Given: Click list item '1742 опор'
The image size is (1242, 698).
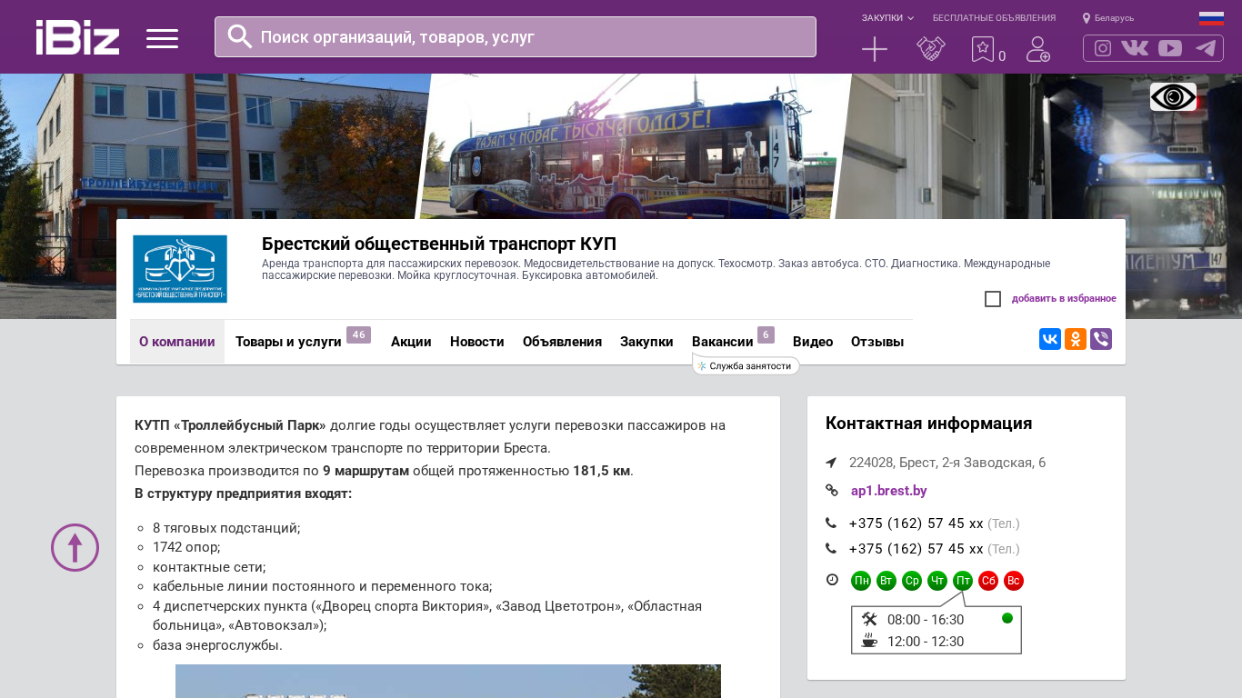Looking at the screenshot, I should click(x=186, y=547).
